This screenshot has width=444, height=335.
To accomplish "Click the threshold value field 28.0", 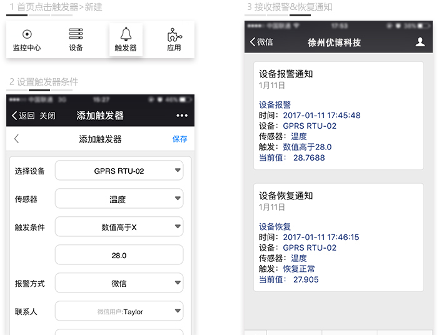I will point(119,255).
